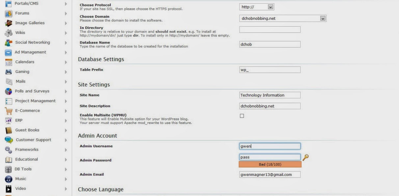Click the Guest Books icon
Viewport: 399px width, 196px height.
(9, 130)
